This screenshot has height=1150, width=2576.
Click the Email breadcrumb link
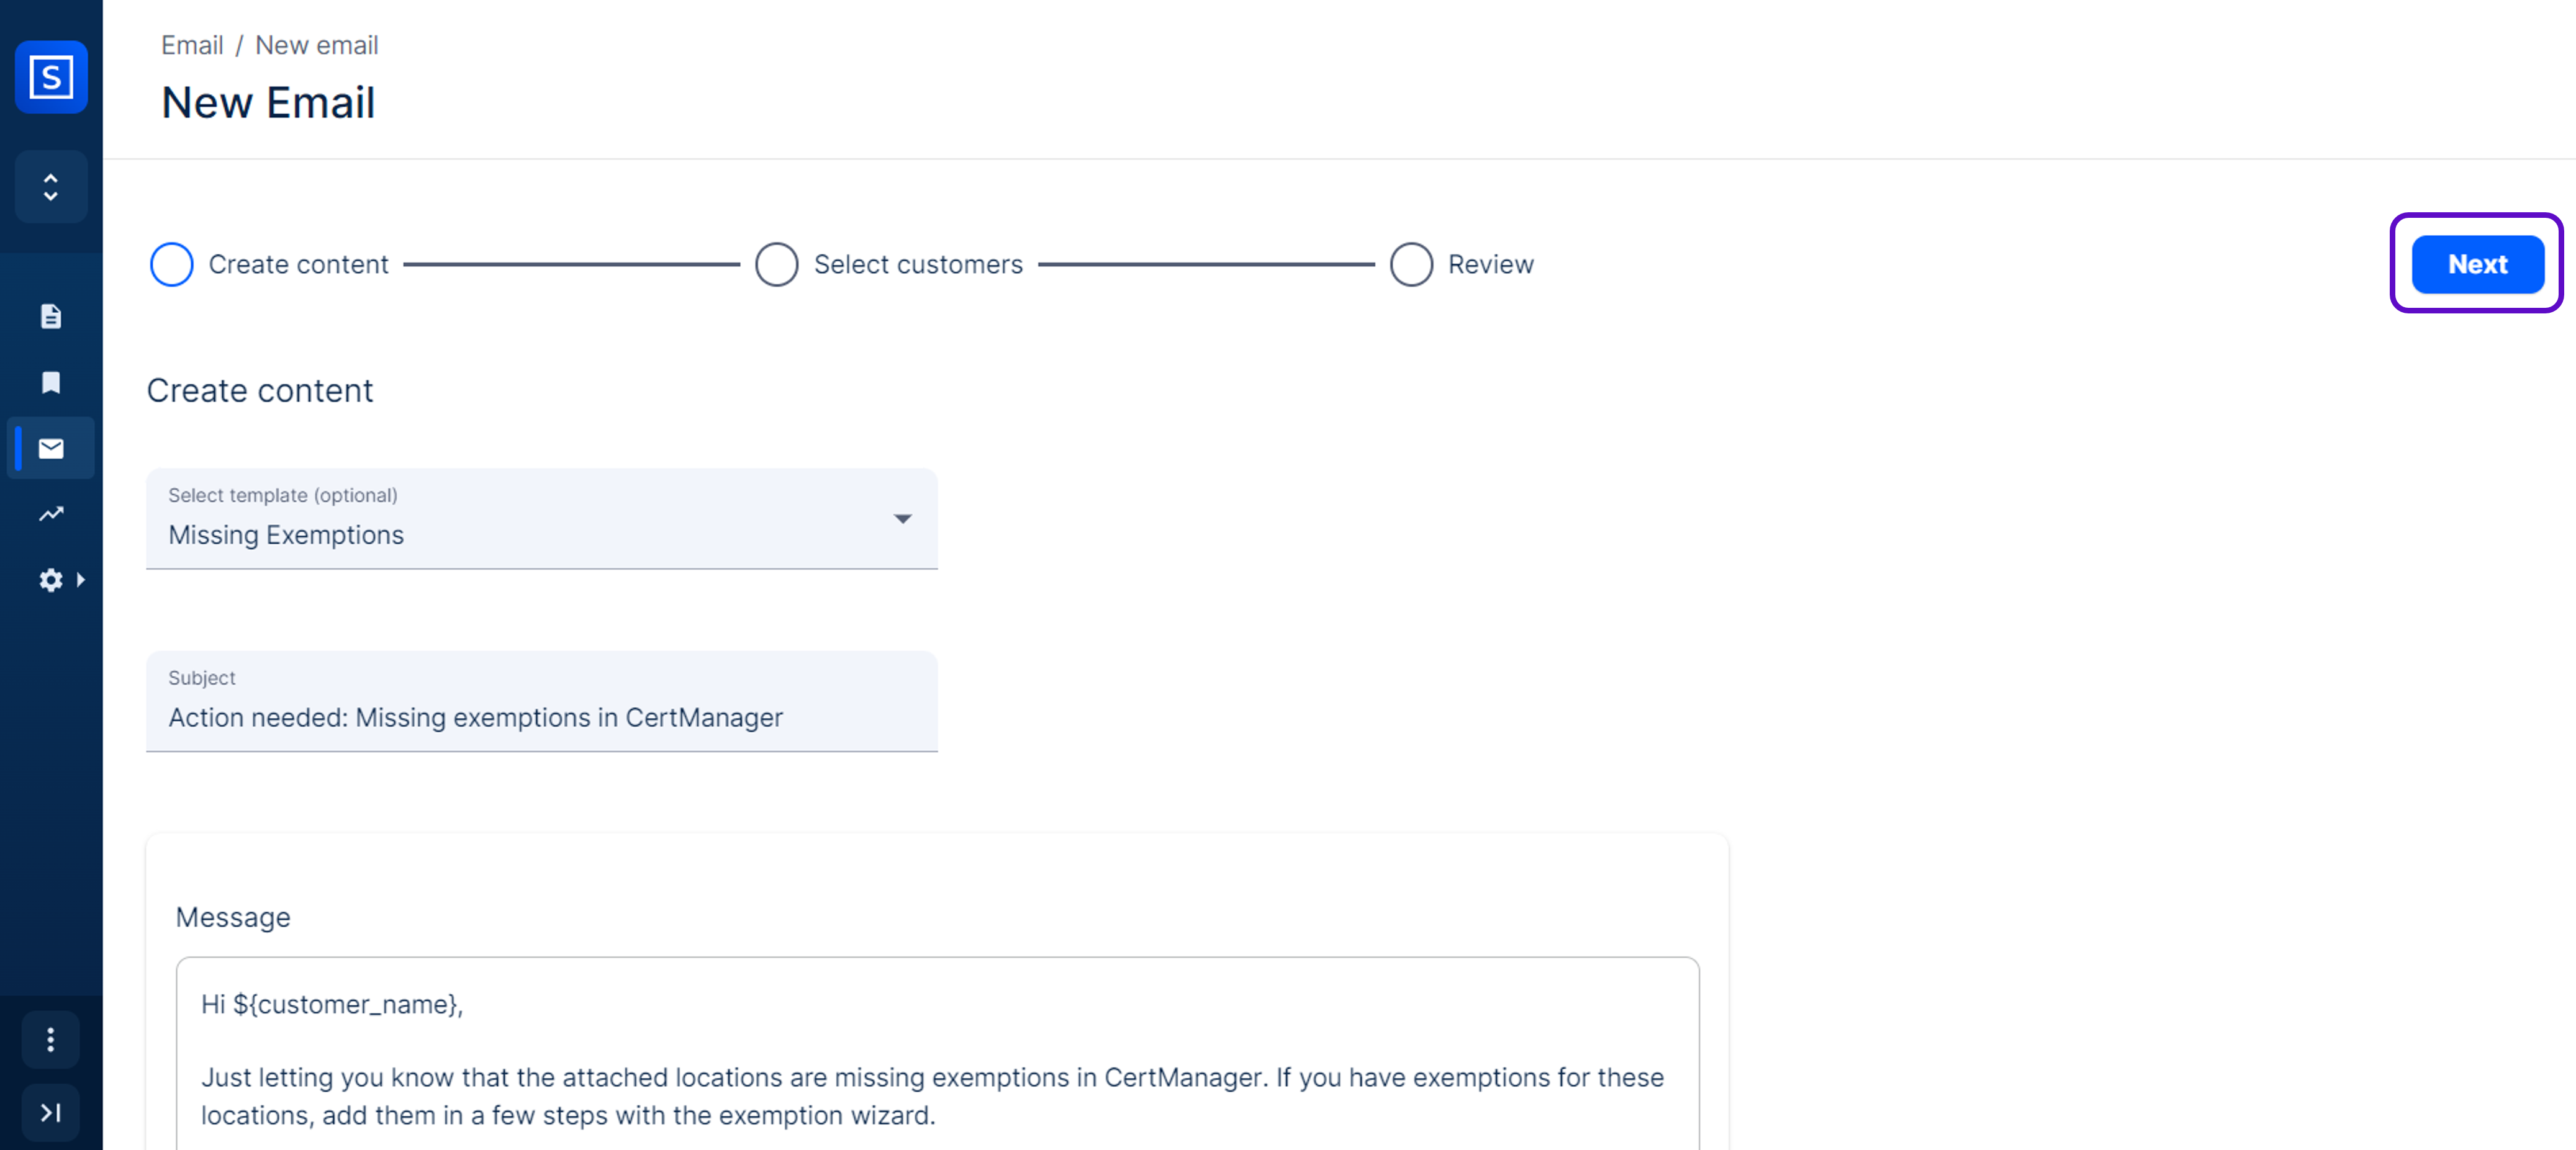[x=192, y=45]
